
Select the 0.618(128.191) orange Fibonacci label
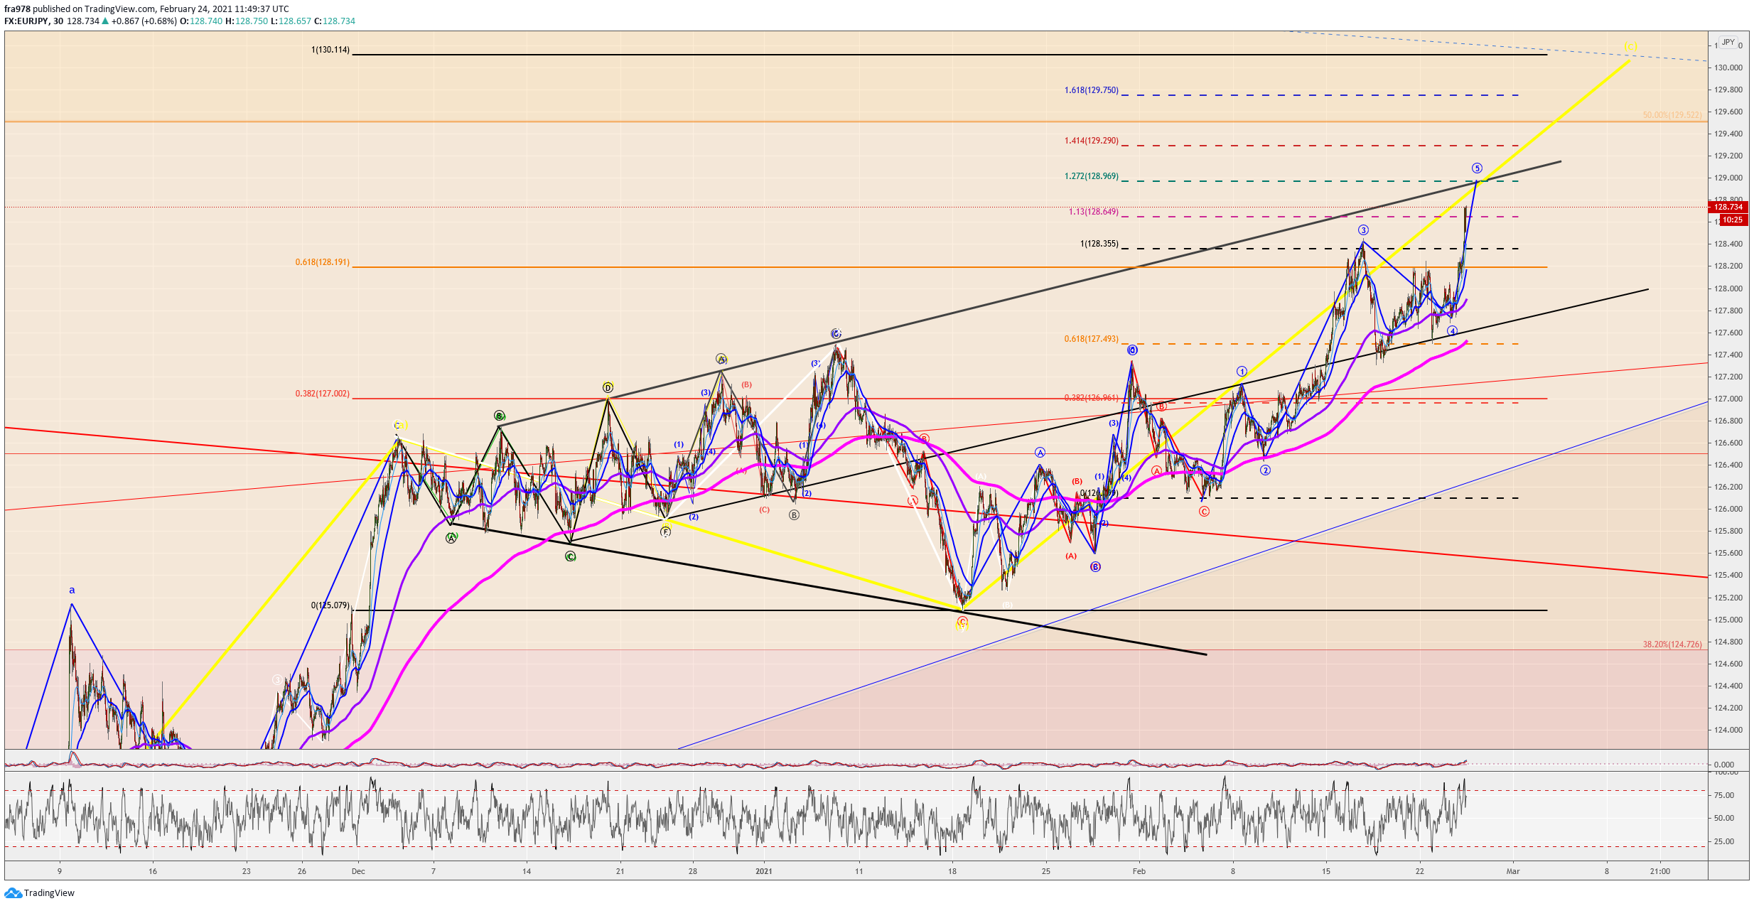[x=323, y=263]
